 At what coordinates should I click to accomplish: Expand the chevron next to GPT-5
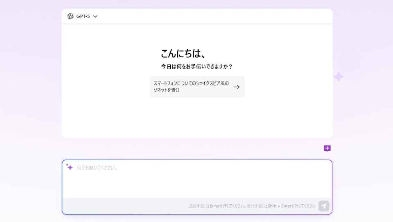coord(95,16)
